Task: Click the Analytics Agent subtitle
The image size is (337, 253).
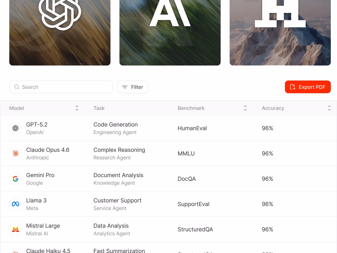Action: pos(112,234)
